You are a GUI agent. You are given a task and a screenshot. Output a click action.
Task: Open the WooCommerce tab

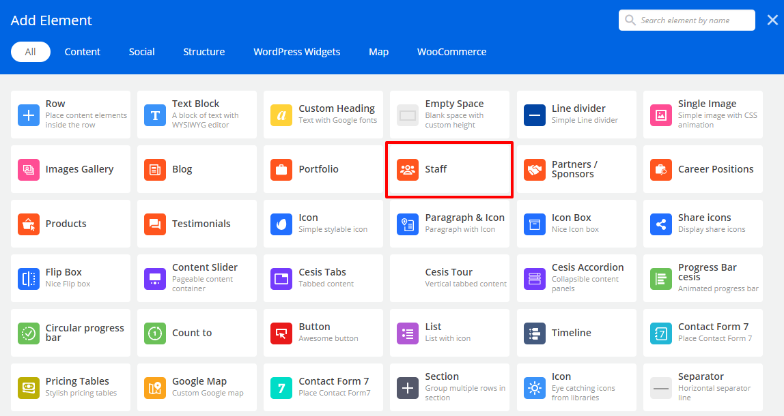point(451,52)
